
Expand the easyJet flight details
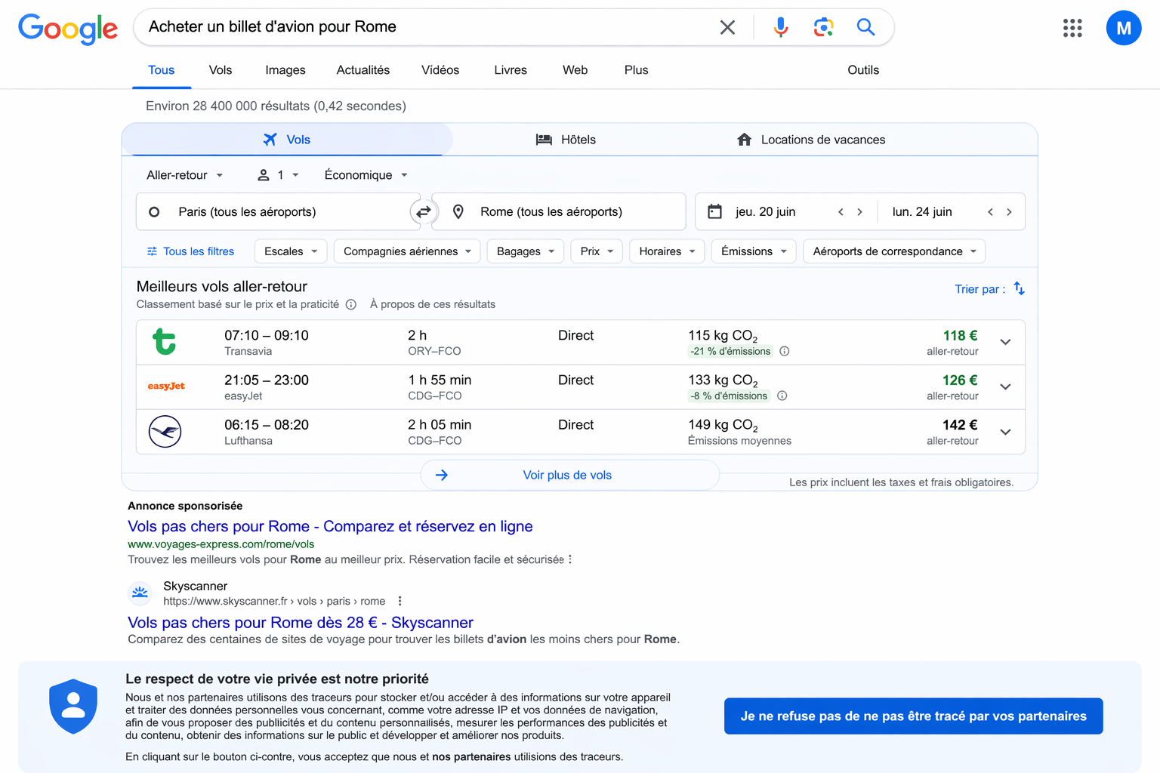coord(1005,386)
